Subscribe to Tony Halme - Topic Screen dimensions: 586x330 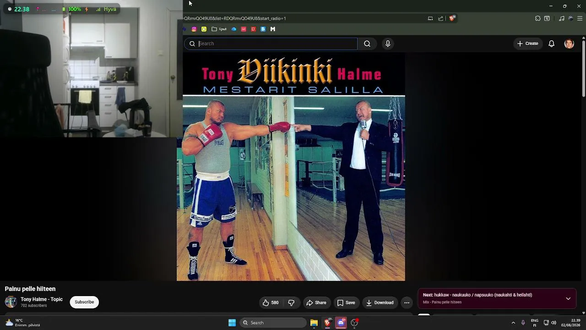coord(84,302)
